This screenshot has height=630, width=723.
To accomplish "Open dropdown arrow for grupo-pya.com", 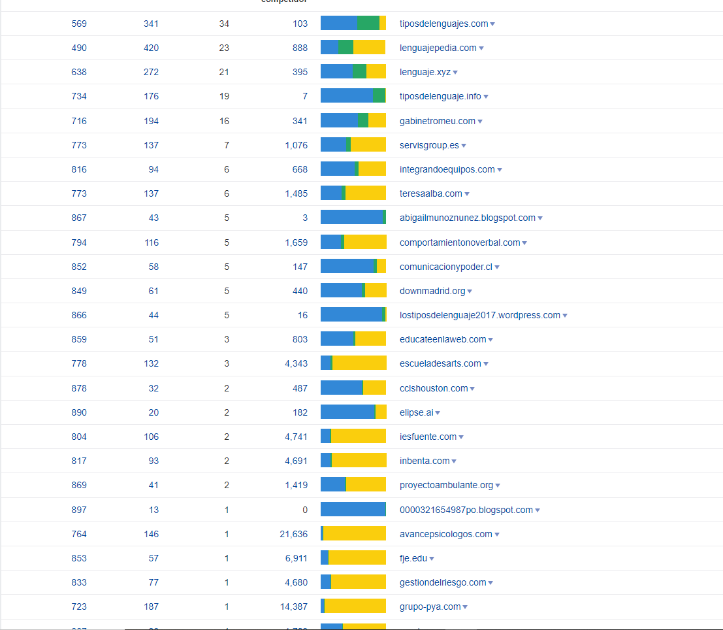I will (x=465, y=607).
